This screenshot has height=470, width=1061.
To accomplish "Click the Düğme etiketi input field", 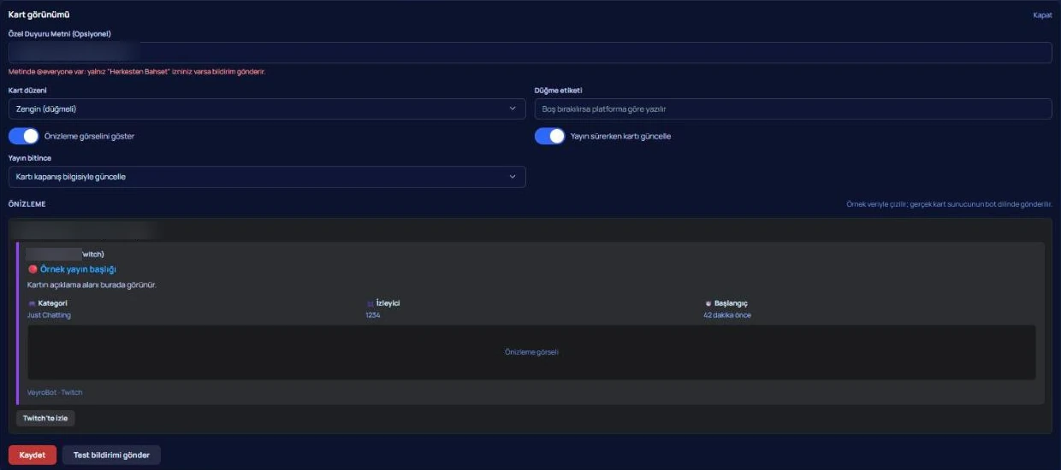I will click(x=792, y=109).
